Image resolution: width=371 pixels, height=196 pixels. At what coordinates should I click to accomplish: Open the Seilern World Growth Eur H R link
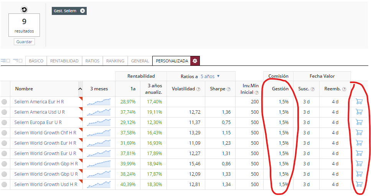coord(45,143)
